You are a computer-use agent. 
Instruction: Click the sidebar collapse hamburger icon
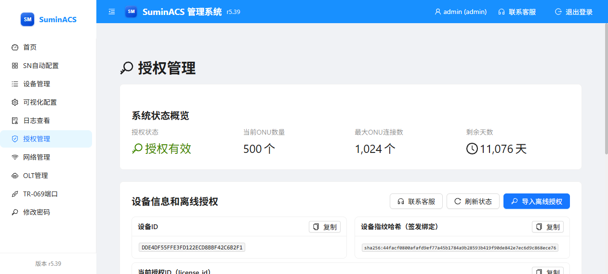[x=112, y=12]
